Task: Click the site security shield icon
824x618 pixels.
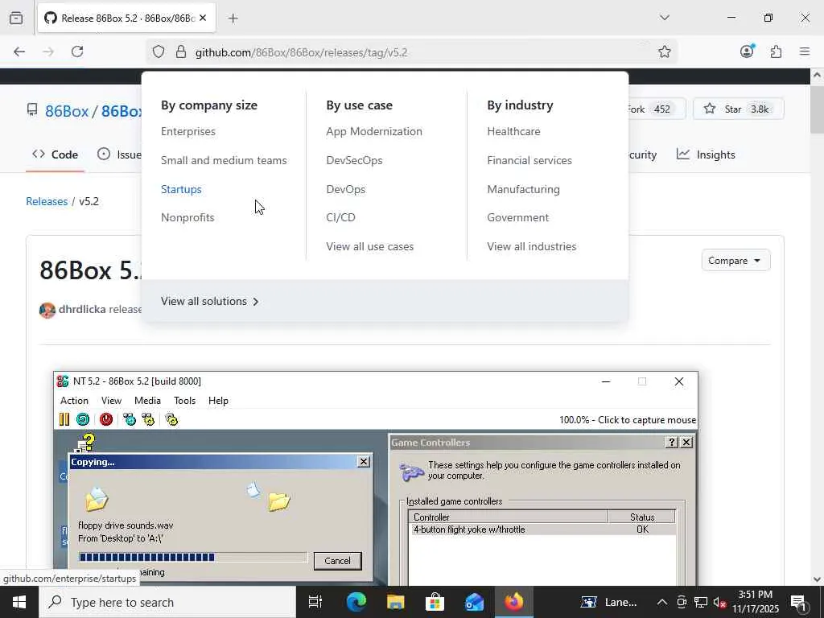Action: coord(159,51)
